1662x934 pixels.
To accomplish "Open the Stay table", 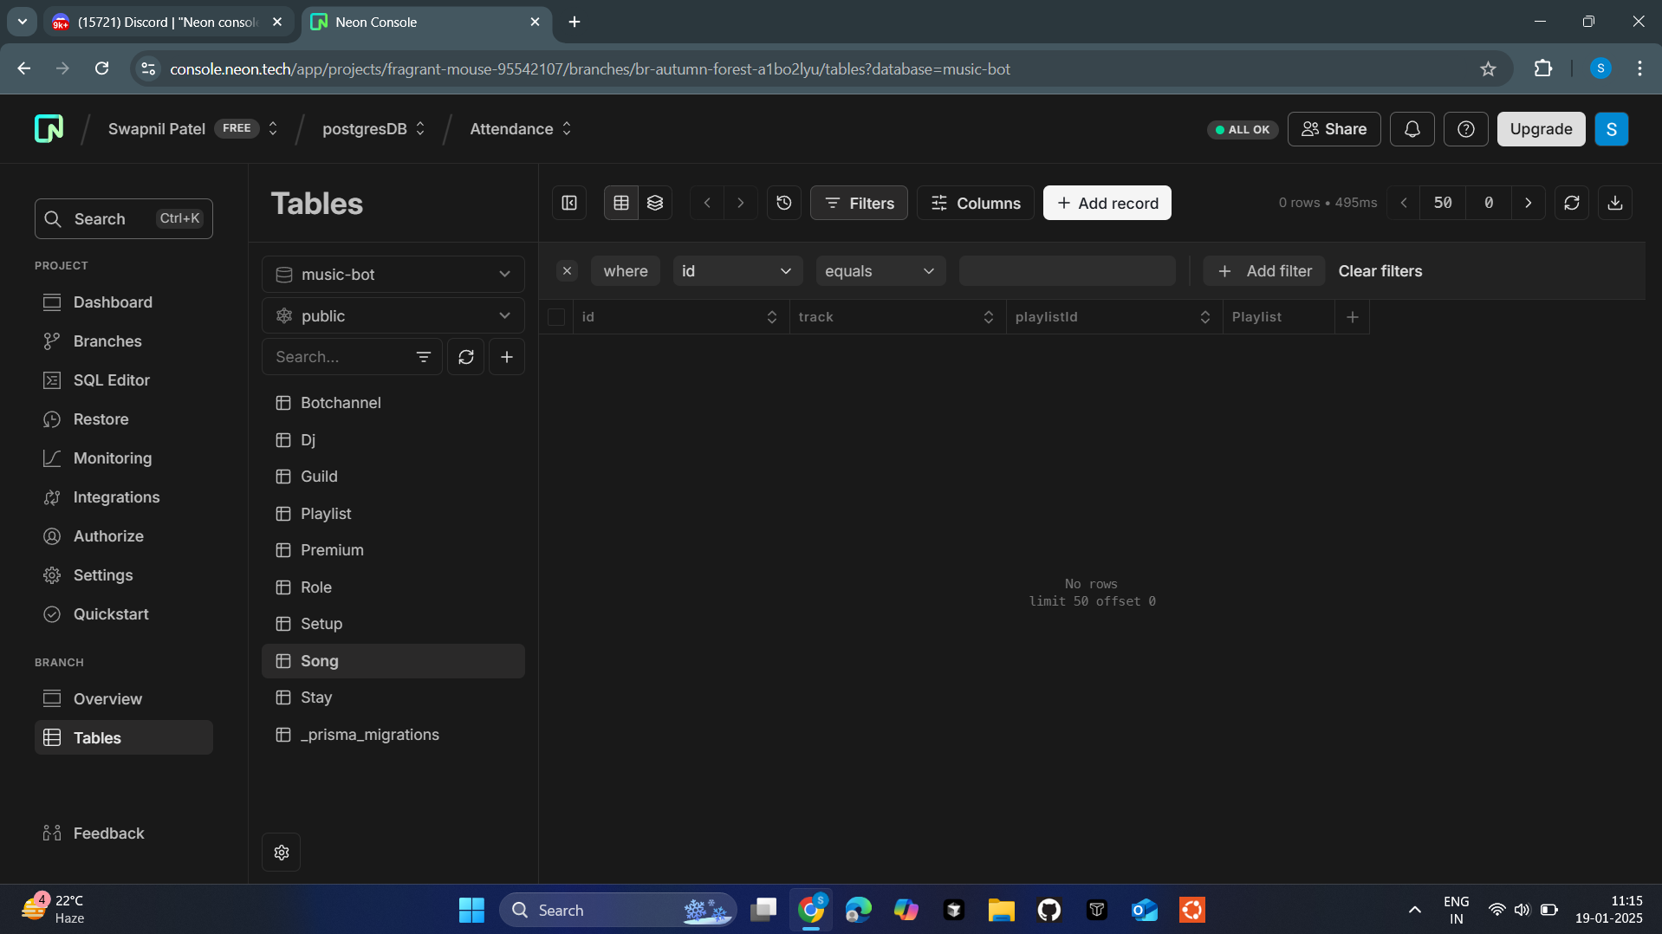I will (x=393, y=697).
